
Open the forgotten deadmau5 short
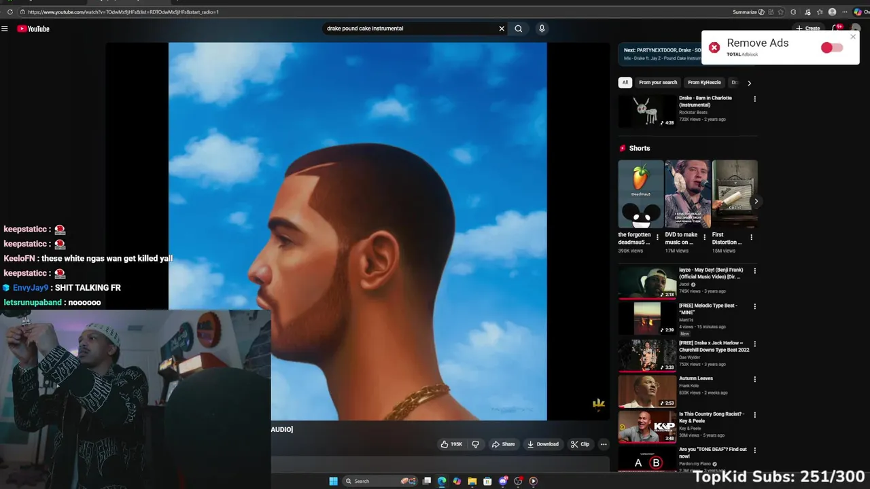click(640, 194)
